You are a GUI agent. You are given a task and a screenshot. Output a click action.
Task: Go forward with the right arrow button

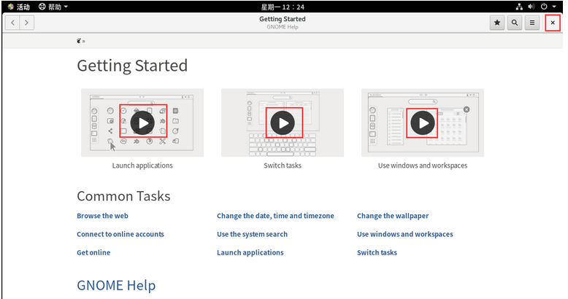(x=26, y=23)
